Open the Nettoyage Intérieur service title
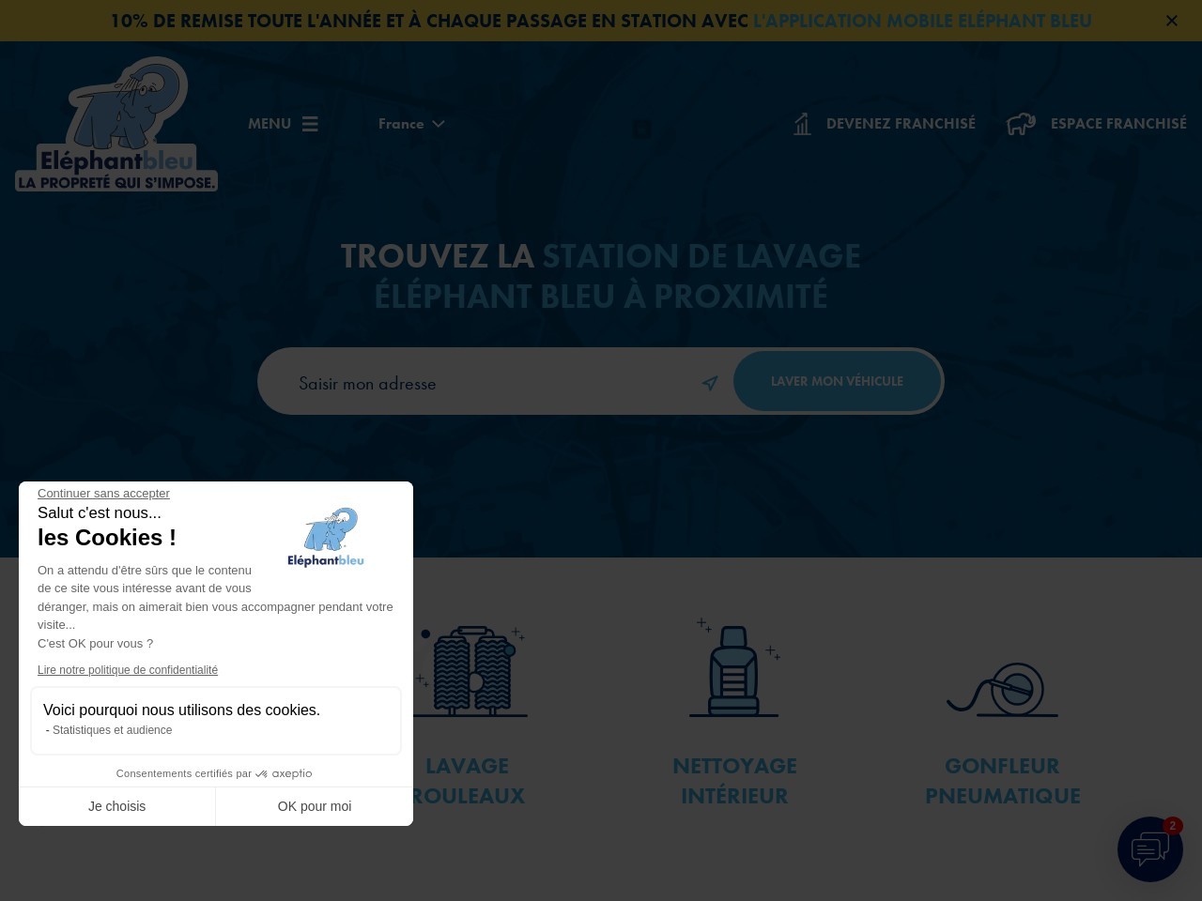This screenshot has width=1202, height=901. click(x=734, y=781)
